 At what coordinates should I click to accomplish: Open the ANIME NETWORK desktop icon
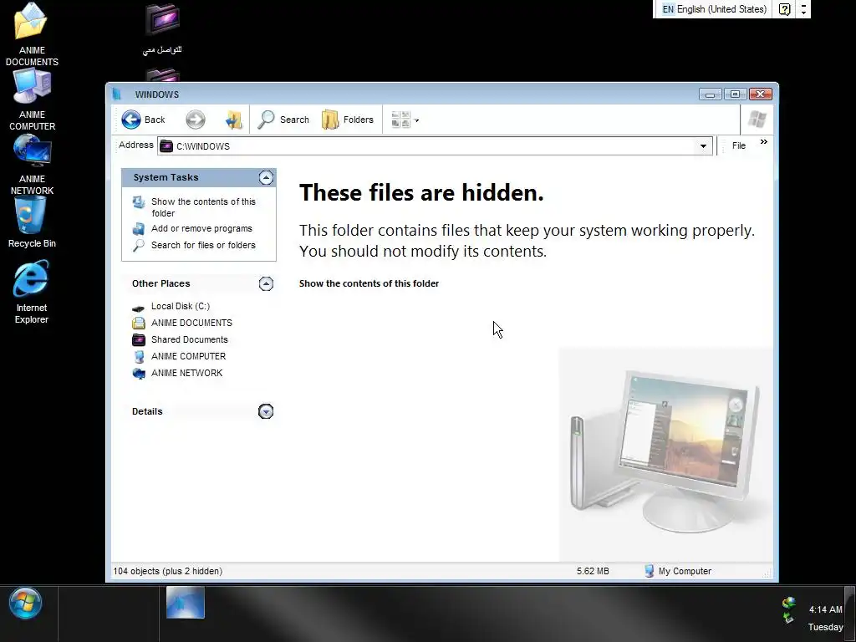[32, 164]
